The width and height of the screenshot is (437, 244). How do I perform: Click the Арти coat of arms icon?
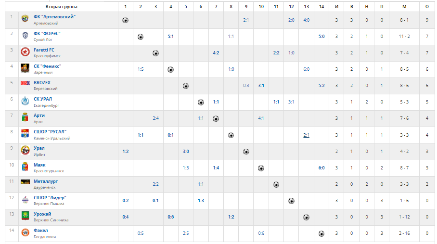(25, 117)
